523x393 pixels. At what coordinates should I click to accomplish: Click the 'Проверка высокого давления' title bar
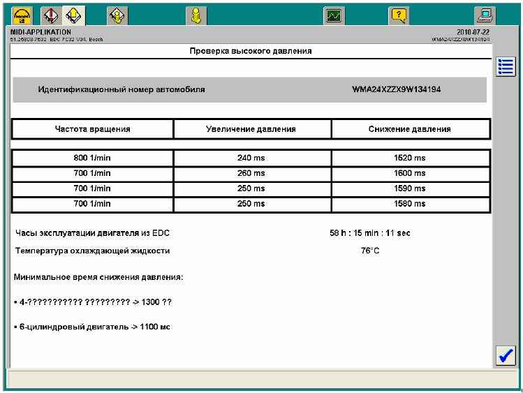[x=251, y=52]
